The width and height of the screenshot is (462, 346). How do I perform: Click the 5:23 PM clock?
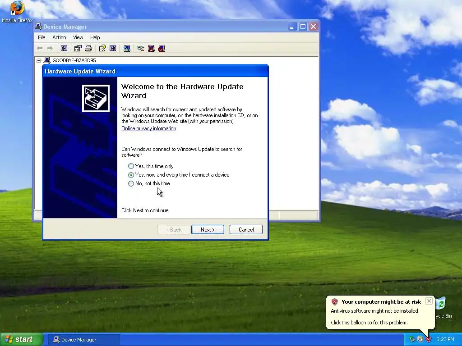click(x=445, y=339)
